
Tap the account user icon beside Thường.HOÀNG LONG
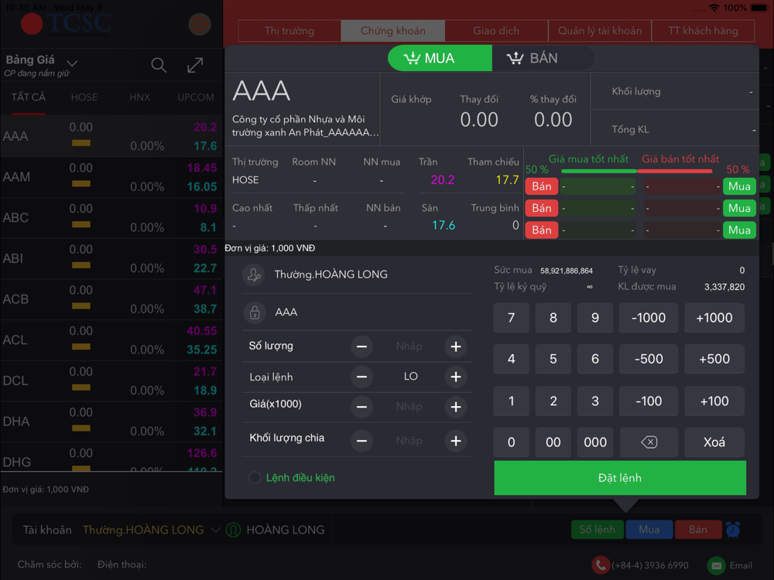pos(254,275)
